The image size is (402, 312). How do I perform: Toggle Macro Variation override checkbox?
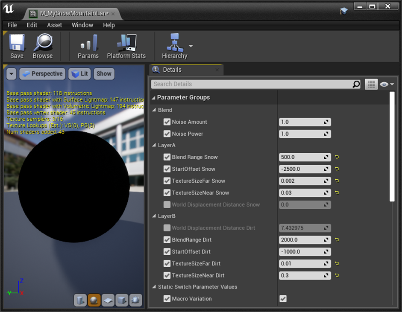[x=167, y=299]
